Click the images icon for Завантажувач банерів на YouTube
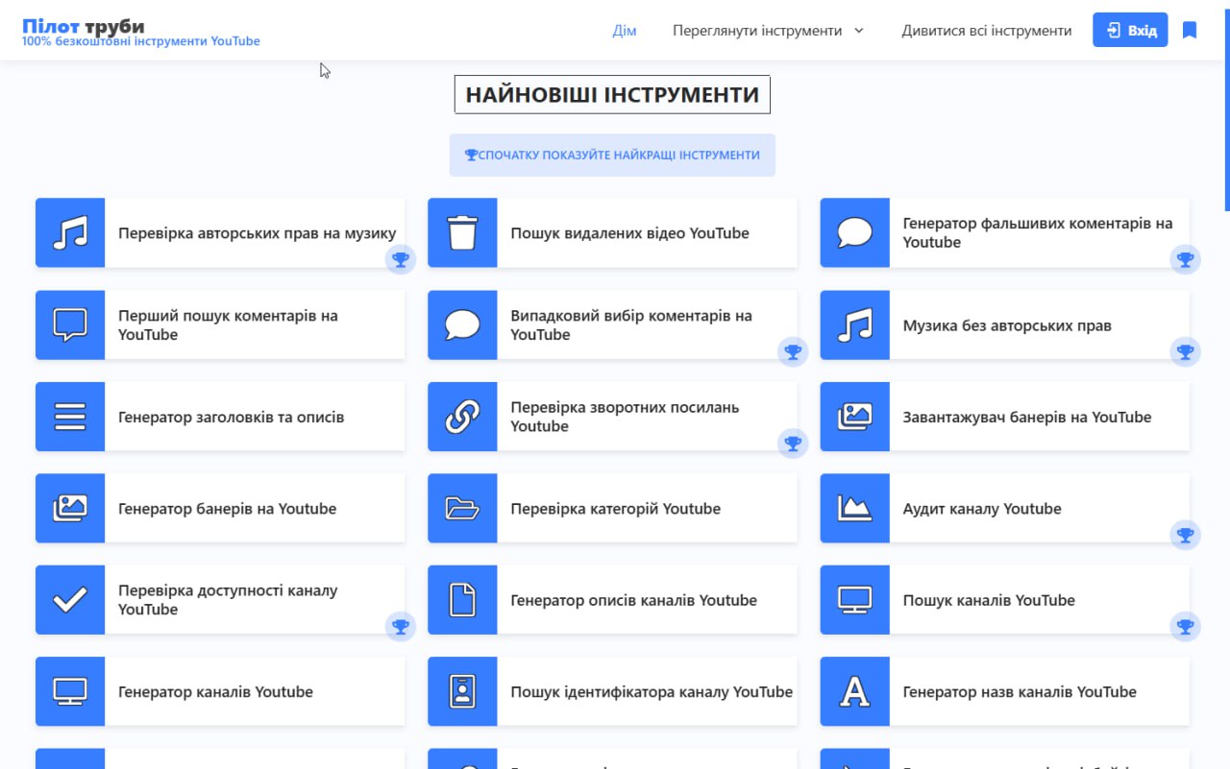Image resolution: width=1230 pixels, height=769 pixels. coord(854,417)
